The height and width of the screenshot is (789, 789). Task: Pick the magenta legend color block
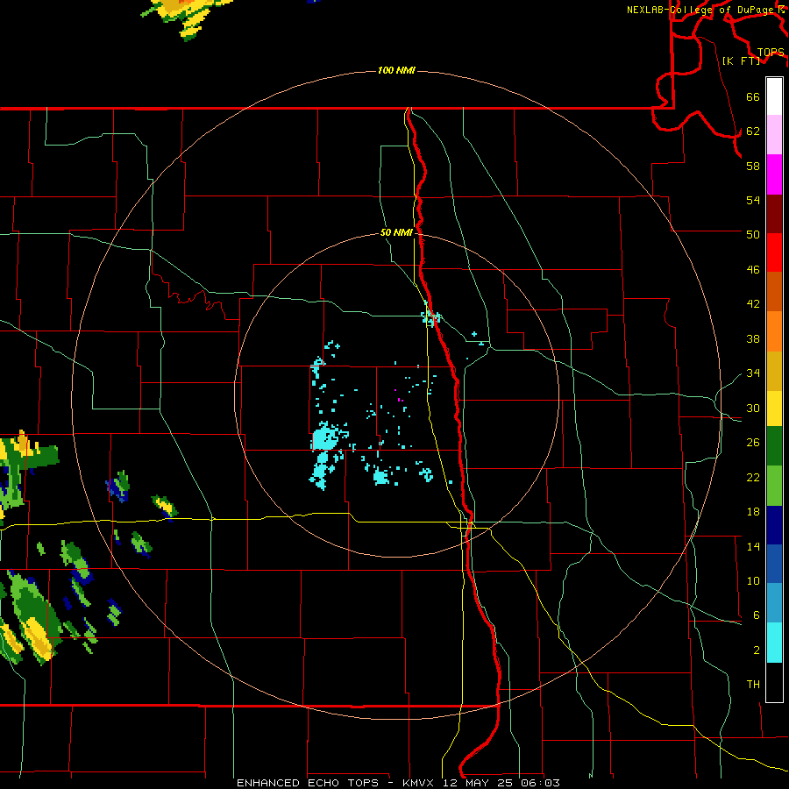click(x=774, y=174)
